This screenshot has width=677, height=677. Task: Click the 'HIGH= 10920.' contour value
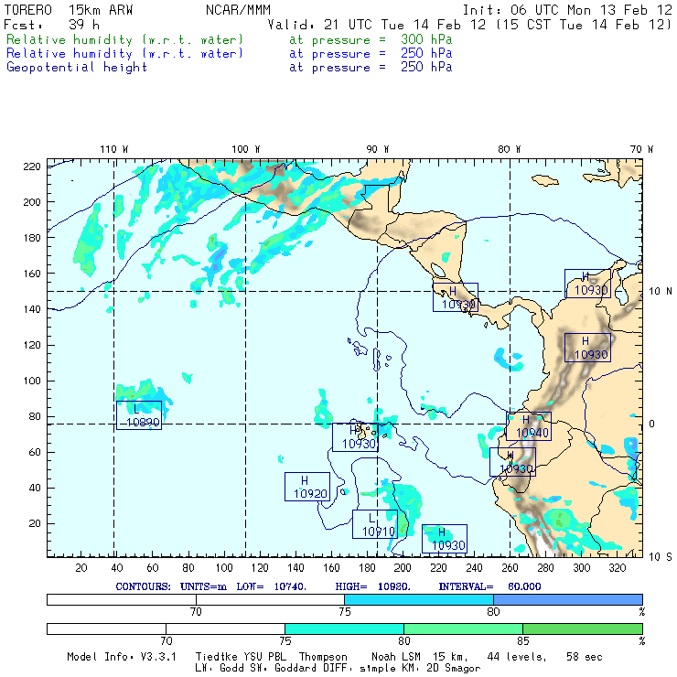(372, 586)
